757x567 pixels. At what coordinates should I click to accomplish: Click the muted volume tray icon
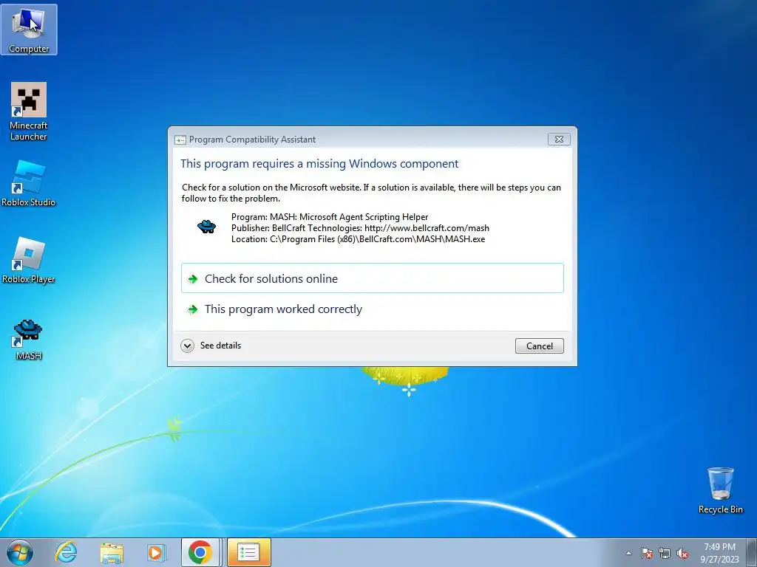click(x=682, y=553)
